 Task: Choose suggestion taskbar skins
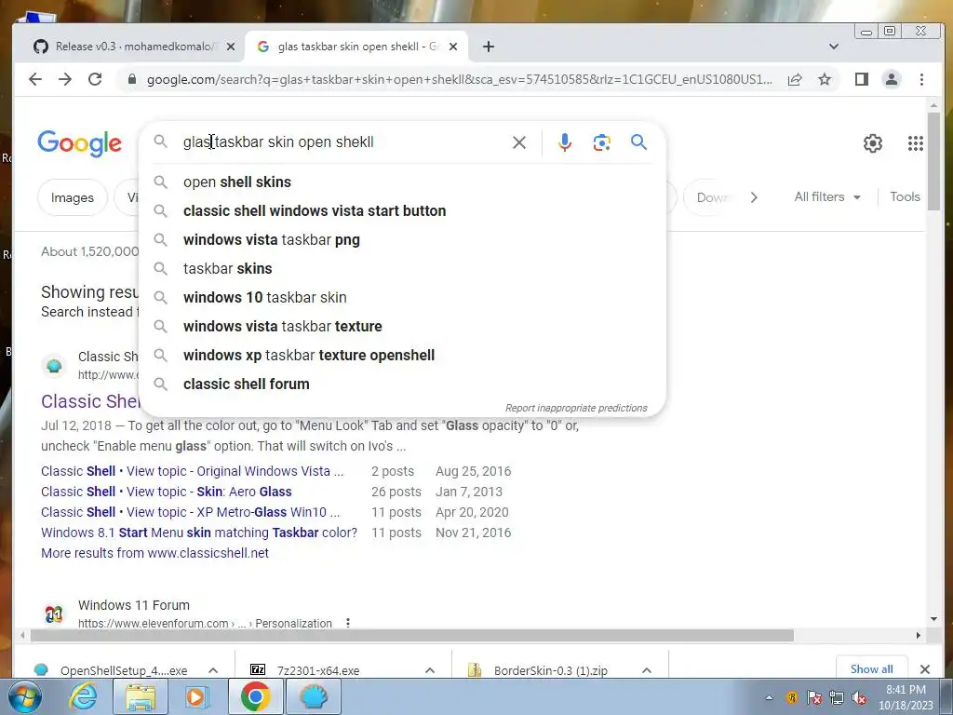pyautogui.click(x=402, y=269)
